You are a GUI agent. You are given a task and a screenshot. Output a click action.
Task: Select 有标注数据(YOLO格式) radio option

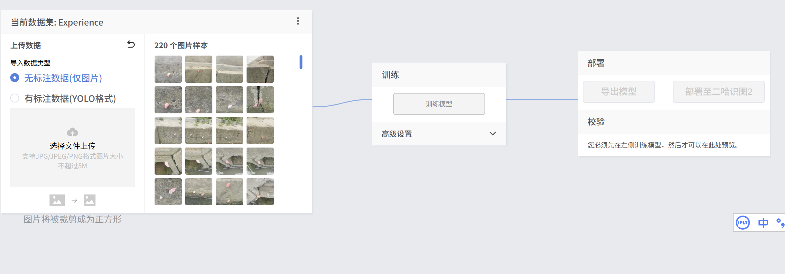pyautogui.click(x=15, y=98)
